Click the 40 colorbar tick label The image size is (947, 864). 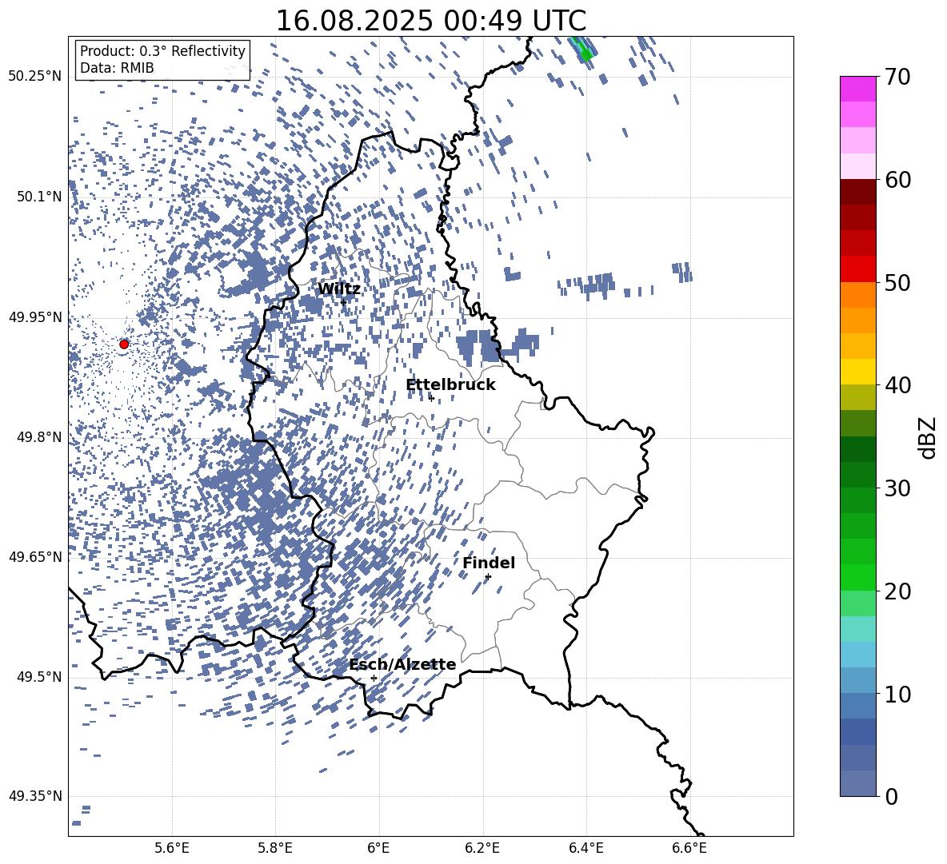897,385
